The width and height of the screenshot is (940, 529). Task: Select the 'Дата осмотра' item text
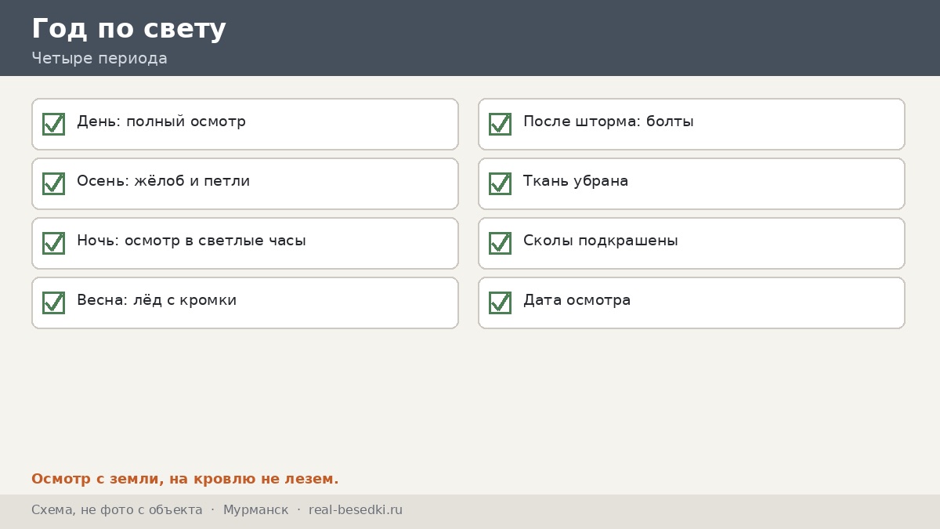[x=577, y=301]
